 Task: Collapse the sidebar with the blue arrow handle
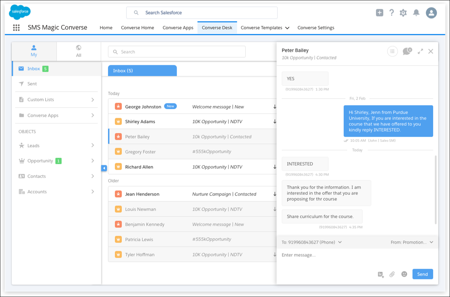(x=104, y=168)
